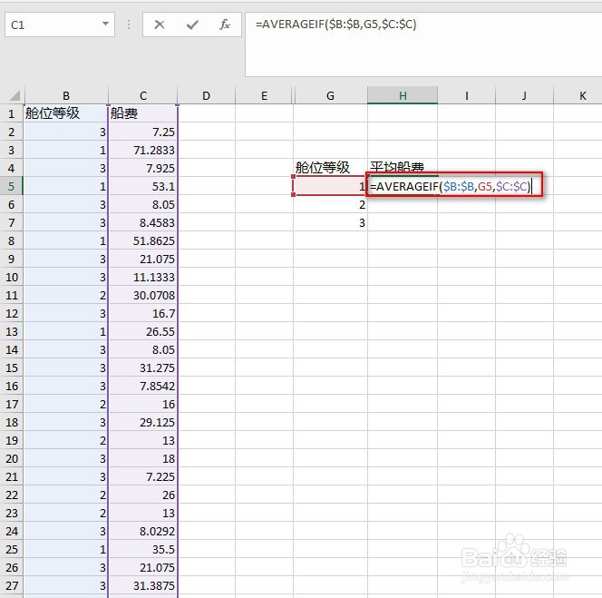Click cell C5 with value 53.1
The width and height of the screenshot is (602, 598).
(x=143, y=186)
